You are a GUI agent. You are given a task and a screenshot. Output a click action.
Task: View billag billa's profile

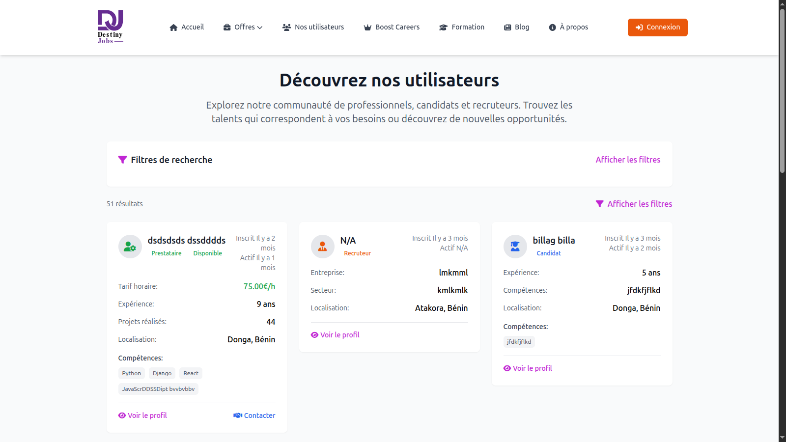(x=528, y=368)
